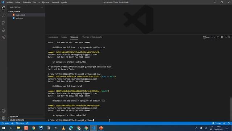Open Notion from the taskbar
Screen dimensions: 232x131
49,128
